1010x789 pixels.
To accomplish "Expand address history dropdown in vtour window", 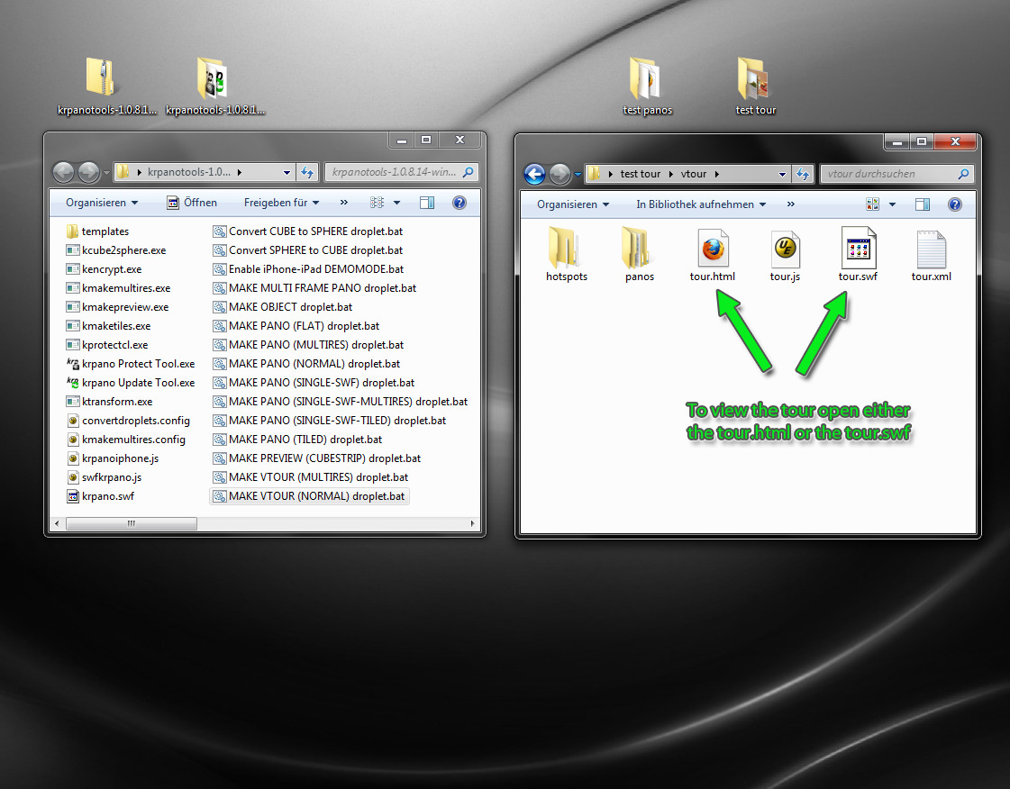I will (782, 174).
